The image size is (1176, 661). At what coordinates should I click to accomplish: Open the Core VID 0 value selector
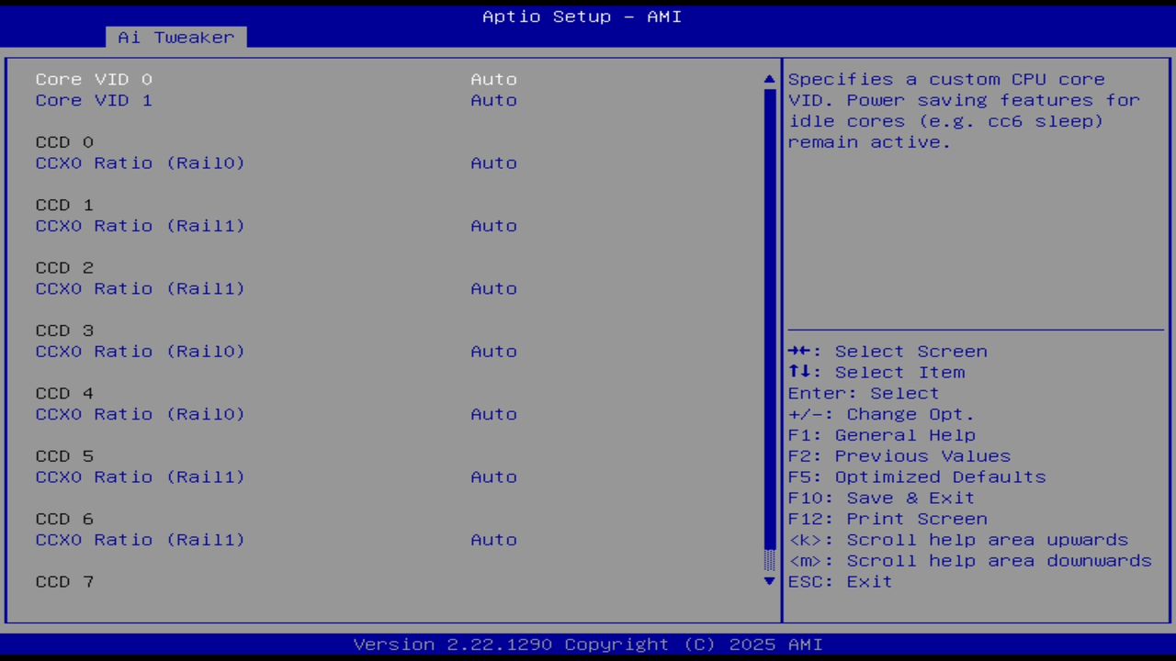click(493, 79)
